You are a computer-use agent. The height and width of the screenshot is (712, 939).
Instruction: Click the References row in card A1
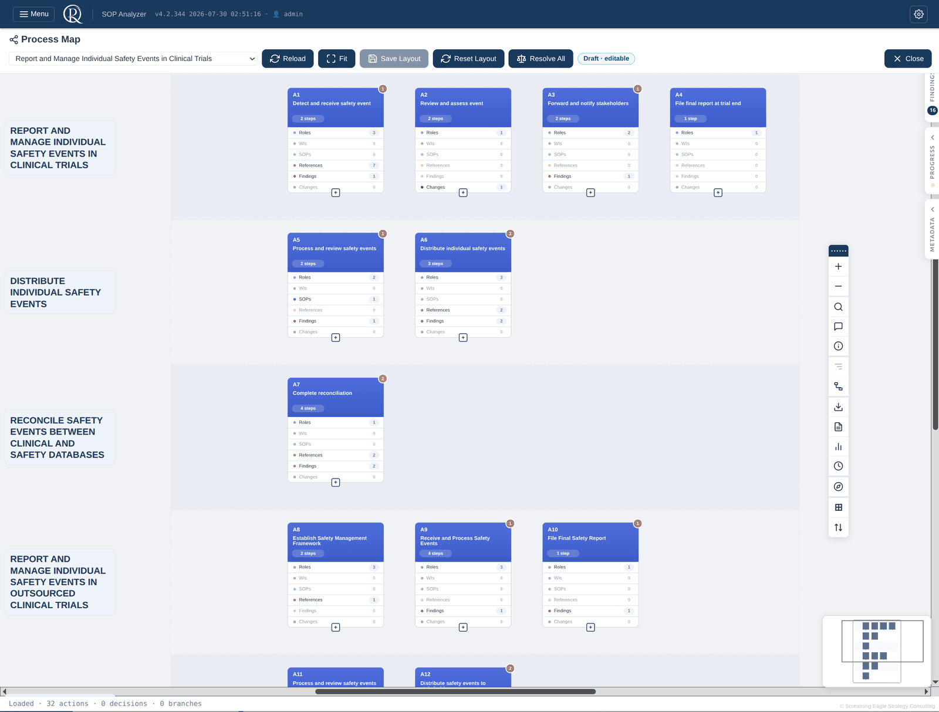[336, 165]
